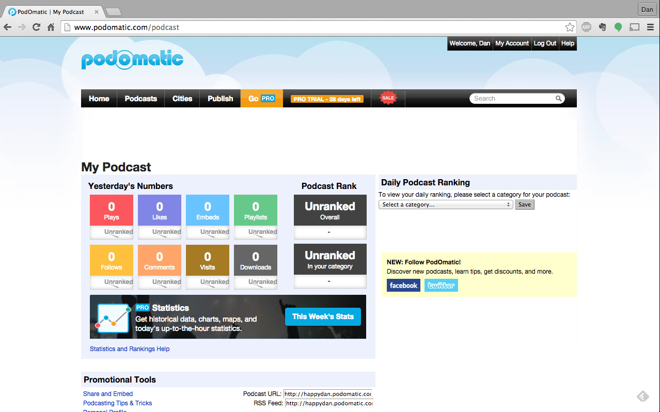The width and height of the screenshot is (660, 412).
Task: Click the Podcast URL field
Action: (x=328, y=394)
